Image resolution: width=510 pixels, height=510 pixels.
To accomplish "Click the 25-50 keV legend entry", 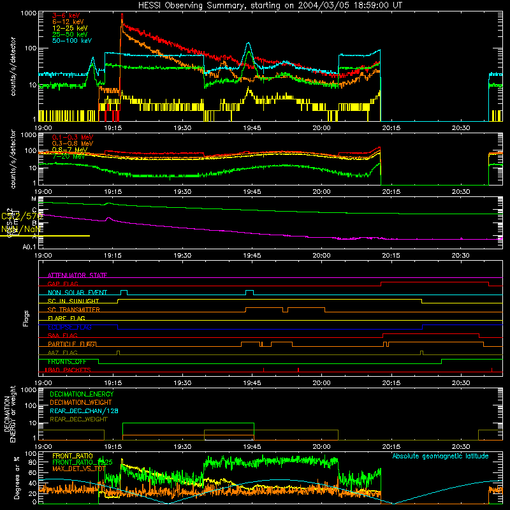I will coord(70,34).
